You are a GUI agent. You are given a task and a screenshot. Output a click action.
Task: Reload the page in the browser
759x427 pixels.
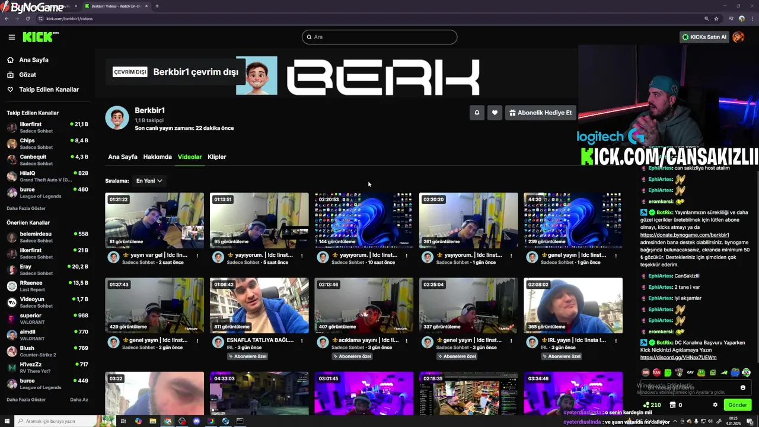point(27,18)
